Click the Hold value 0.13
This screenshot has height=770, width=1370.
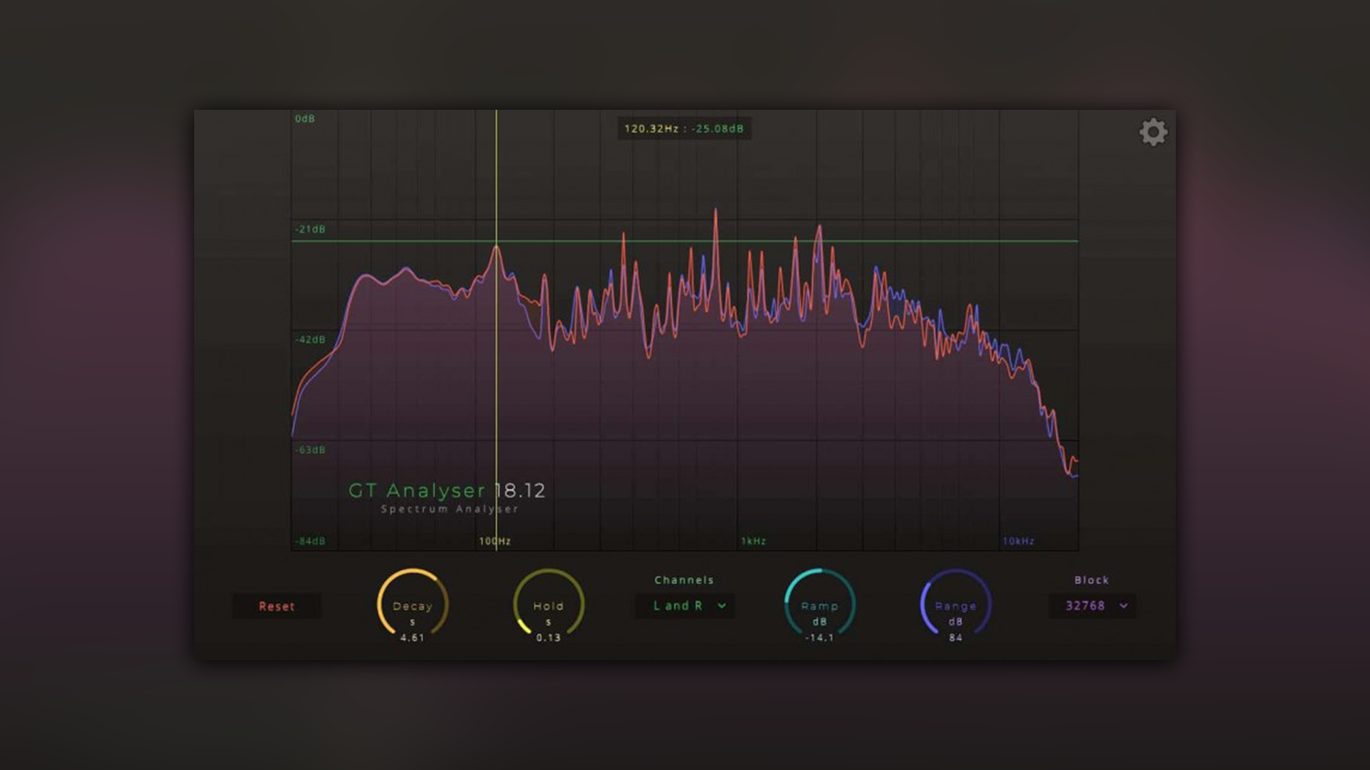(549, 637)
